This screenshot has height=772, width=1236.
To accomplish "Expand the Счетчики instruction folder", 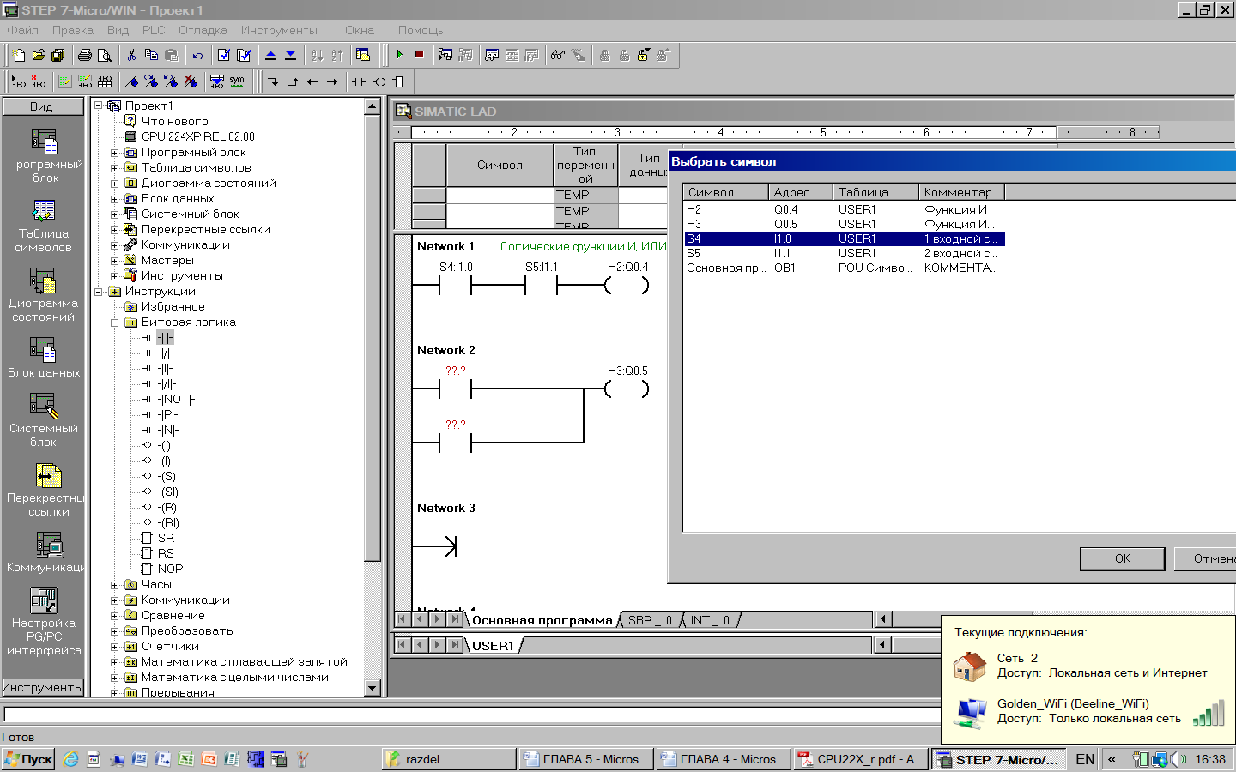I will click(x=114, y=647).
